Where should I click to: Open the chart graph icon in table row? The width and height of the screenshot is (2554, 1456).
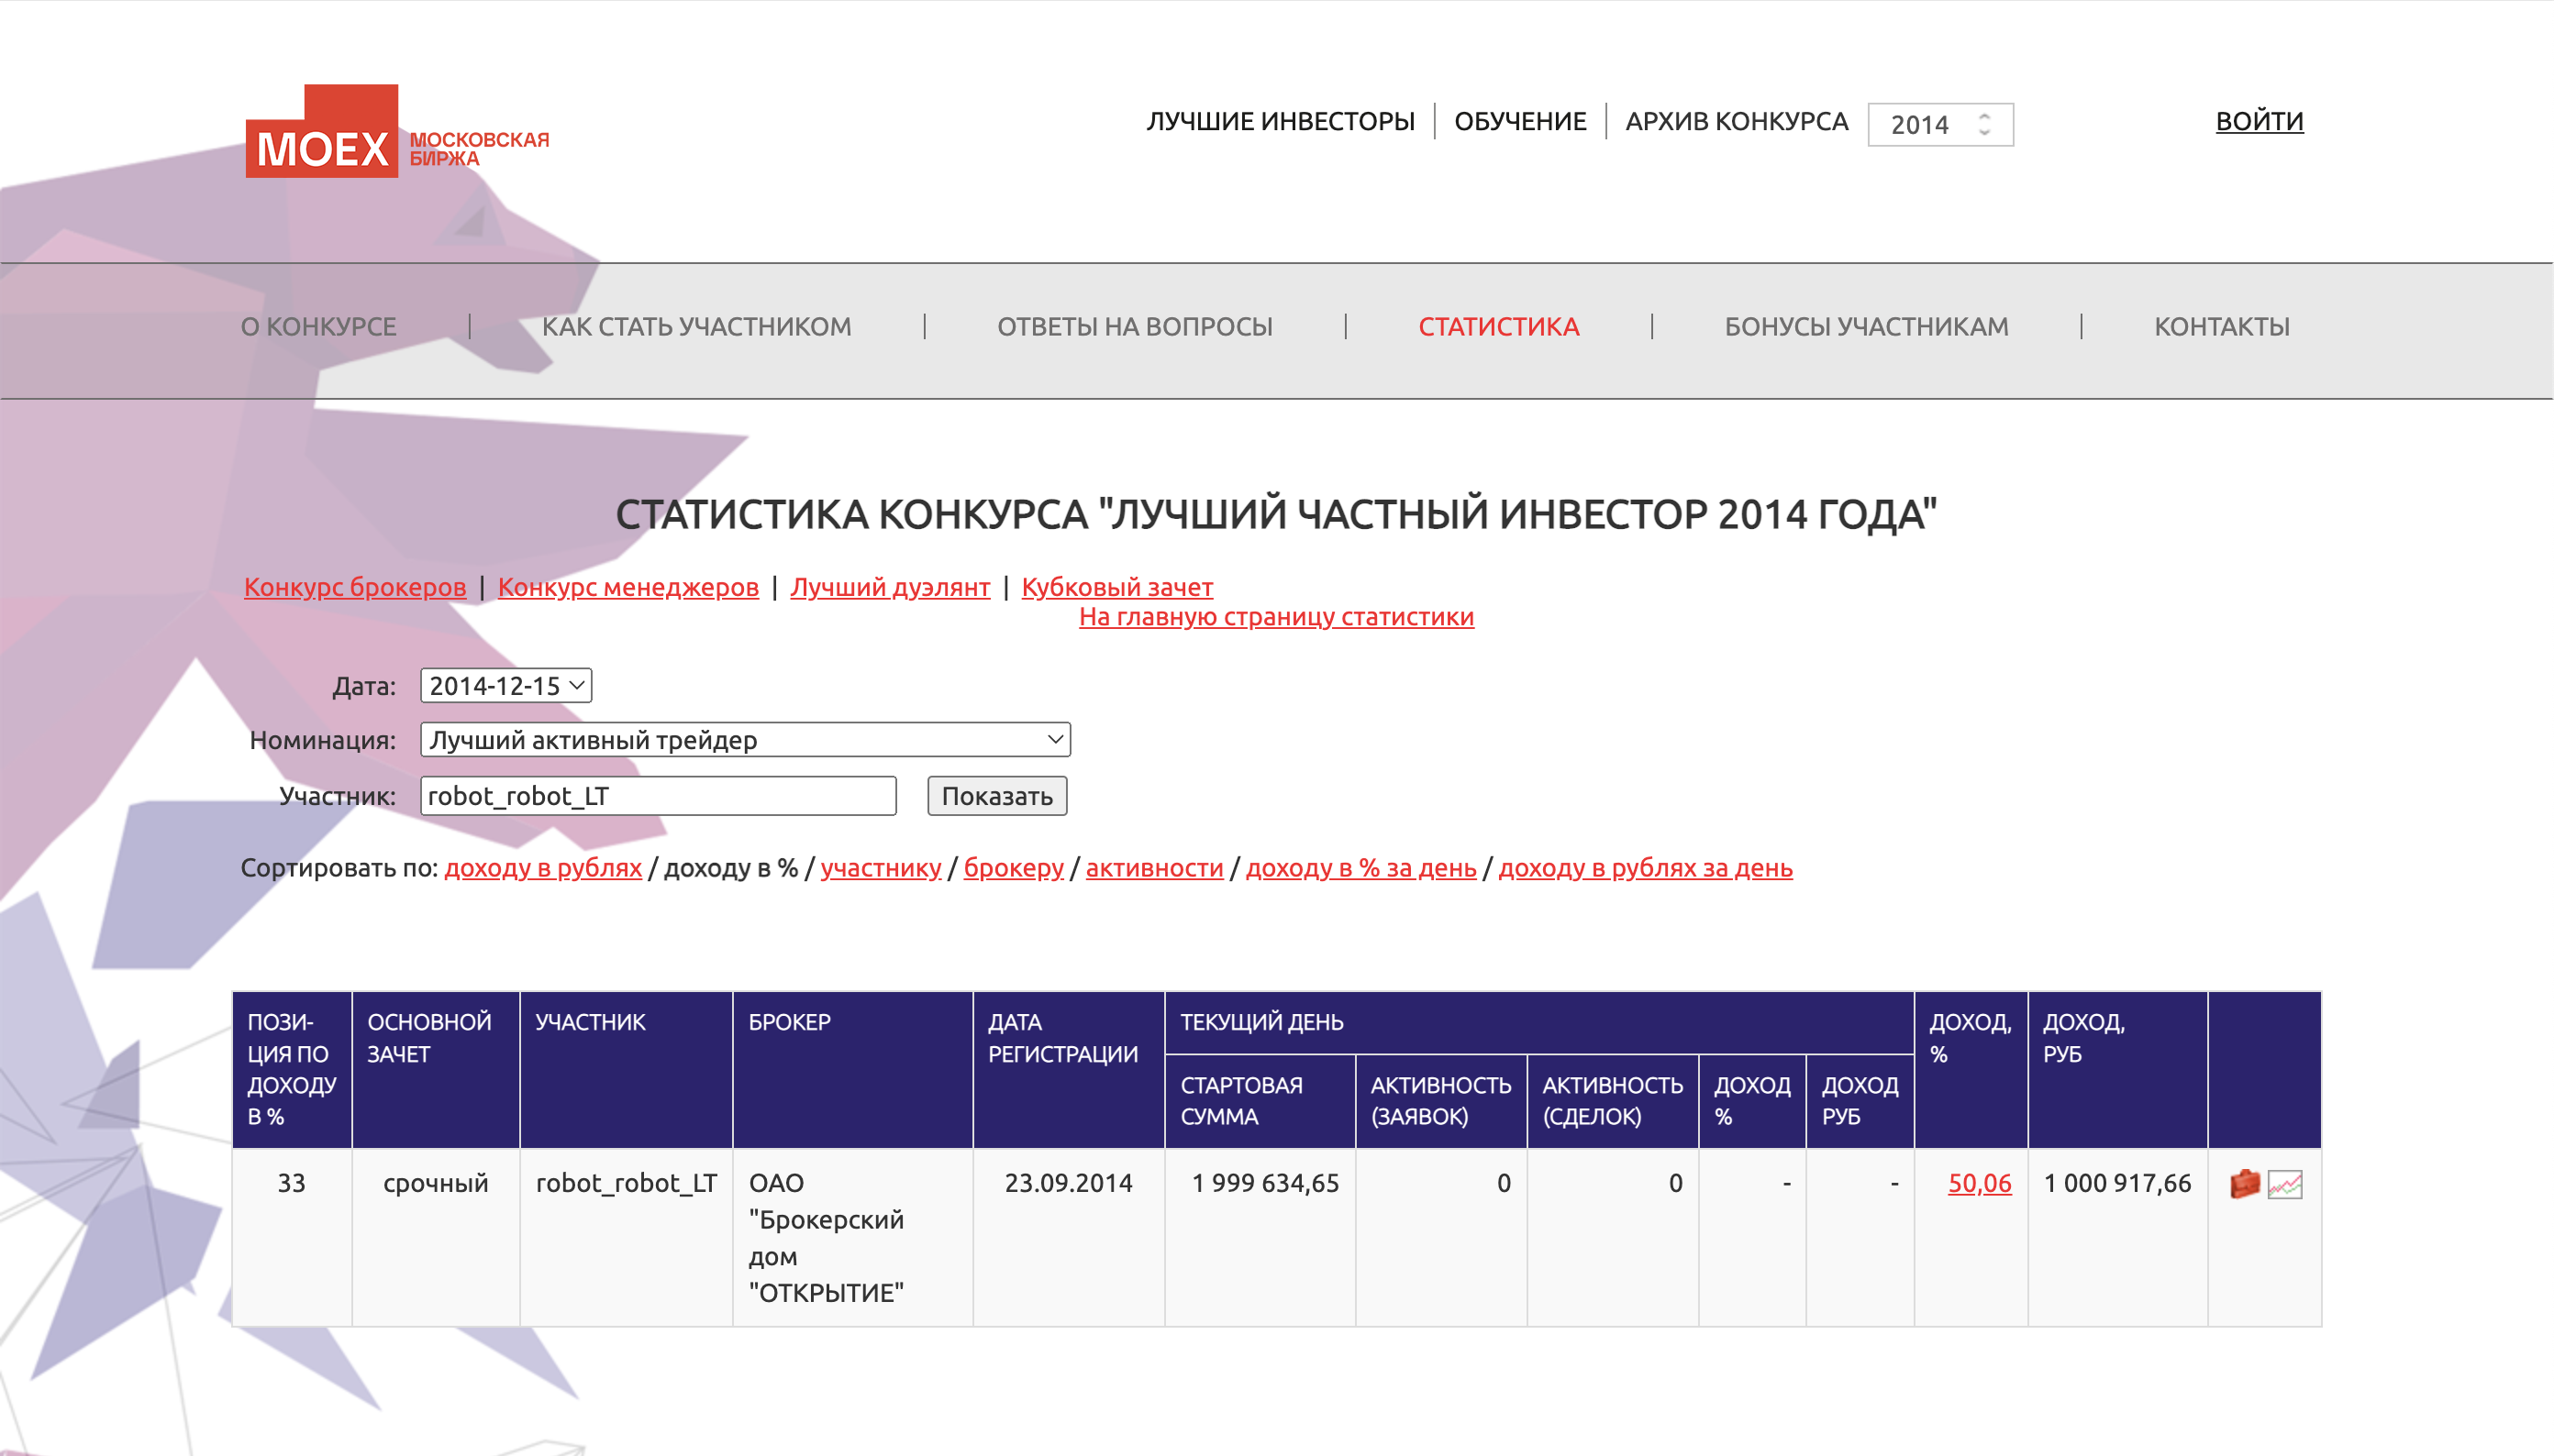click(x=2284, y=1185)
